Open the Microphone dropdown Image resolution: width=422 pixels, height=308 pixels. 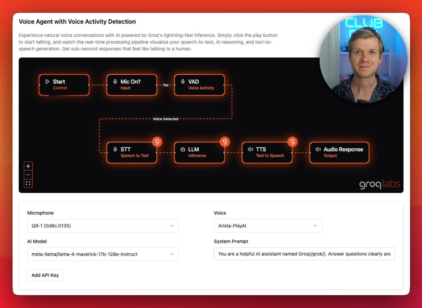click(x=103, y=226)
